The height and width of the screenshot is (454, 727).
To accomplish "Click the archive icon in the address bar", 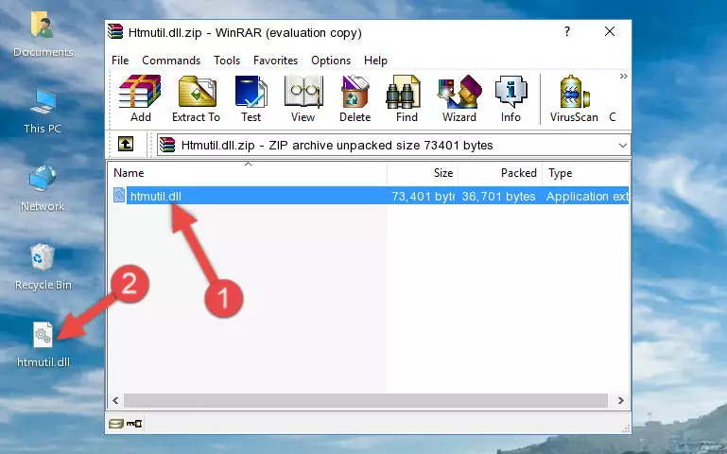I will (167, 145).
